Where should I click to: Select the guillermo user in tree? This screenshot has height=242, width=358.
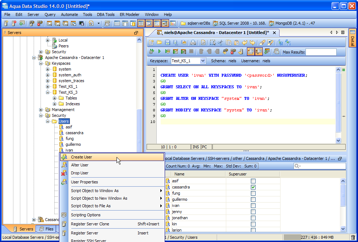coord(73,145)
